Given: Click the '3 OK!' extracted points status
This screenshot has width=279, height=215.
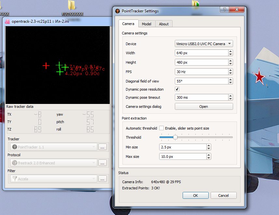Looking at the screenshot, I should [x=156, y=188].
